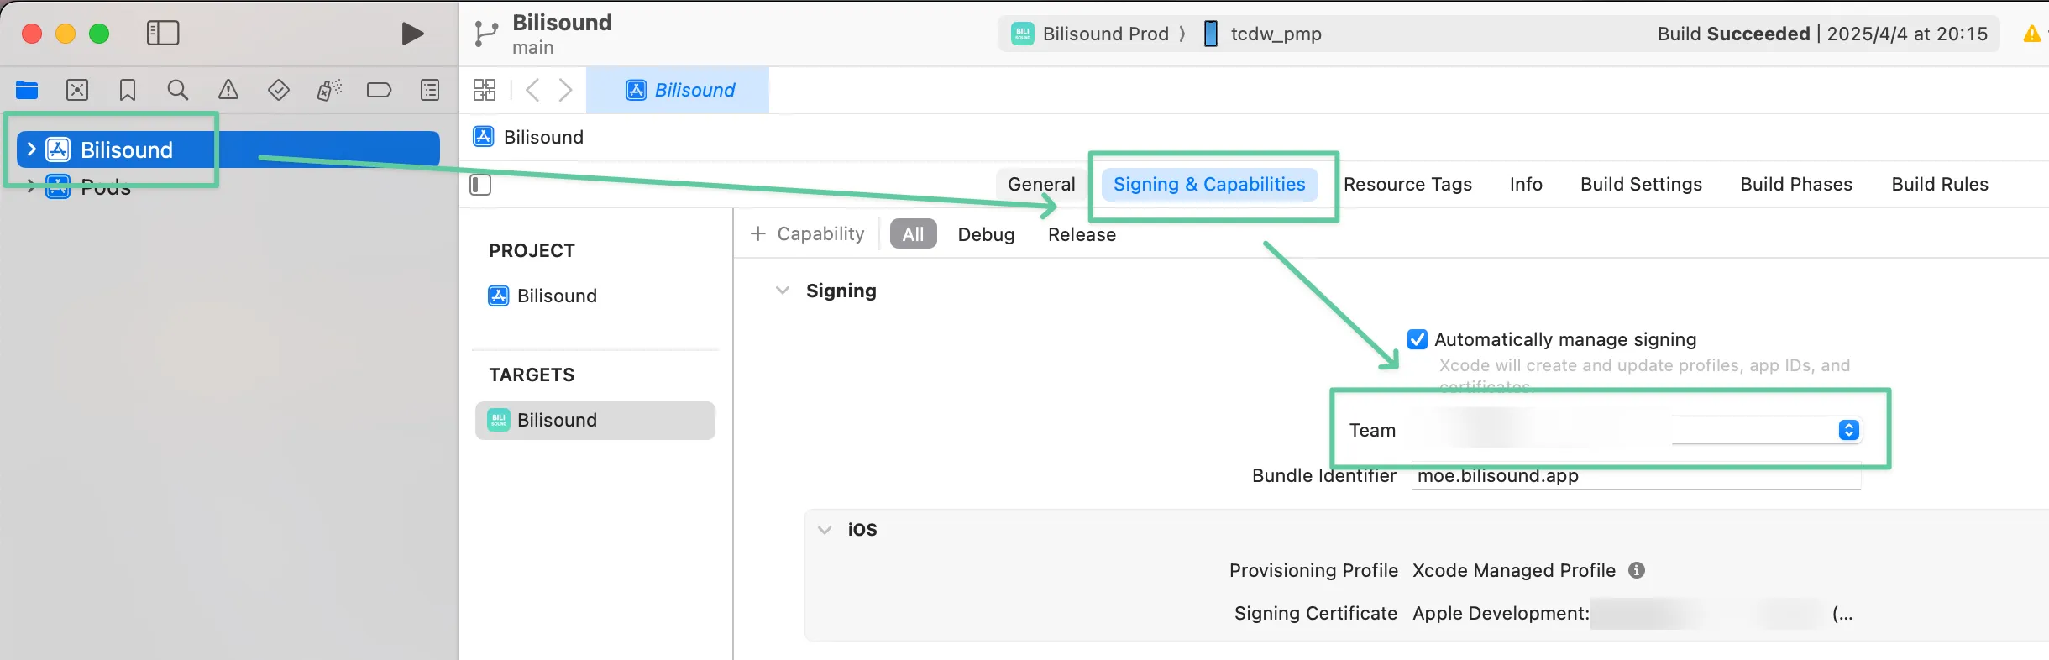Switch to the Build Settings tab

pyautogui.click(x=1641, y=185)
